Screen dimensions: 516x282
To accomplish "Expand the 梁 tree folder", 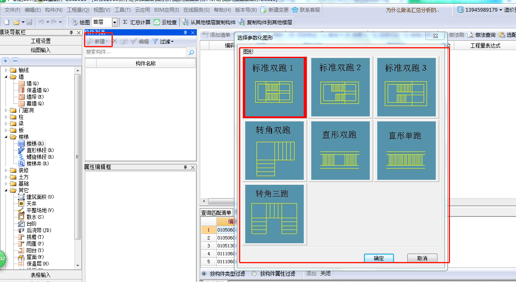I will (x=6, y=124).
